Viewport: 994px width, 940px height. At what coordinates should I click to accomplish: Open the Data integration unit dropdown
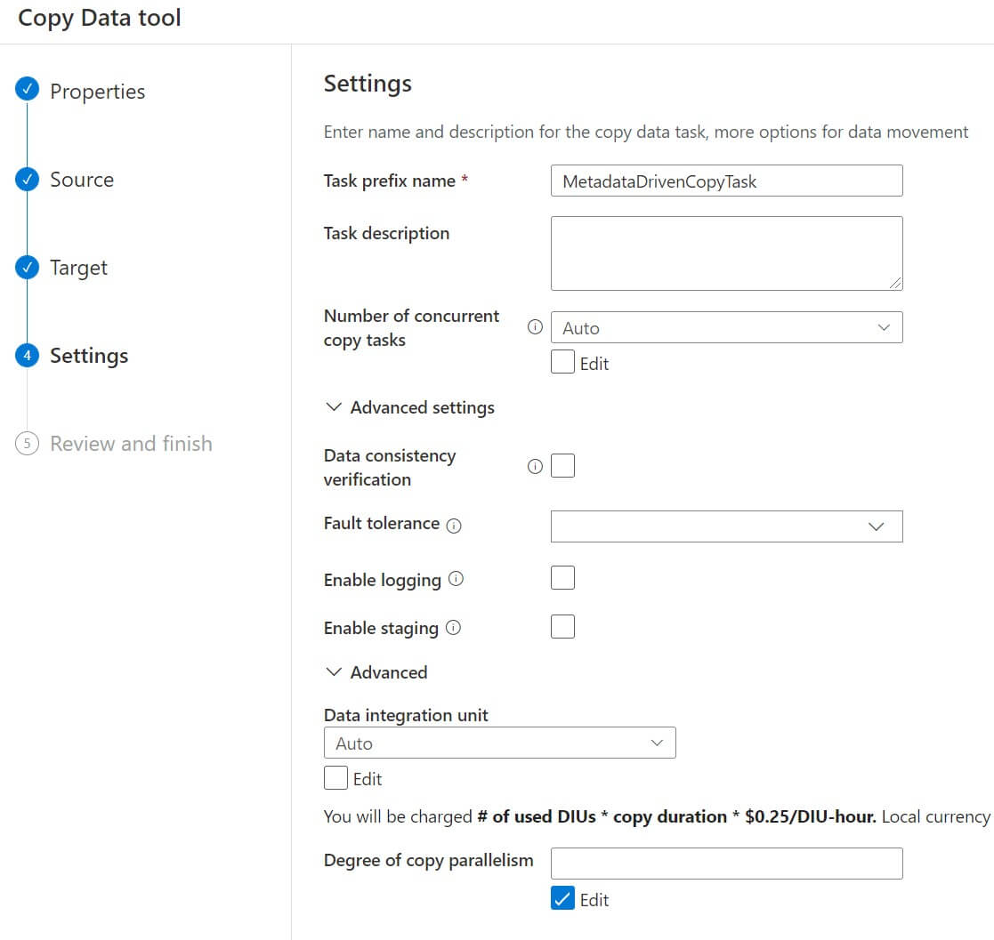499,743
